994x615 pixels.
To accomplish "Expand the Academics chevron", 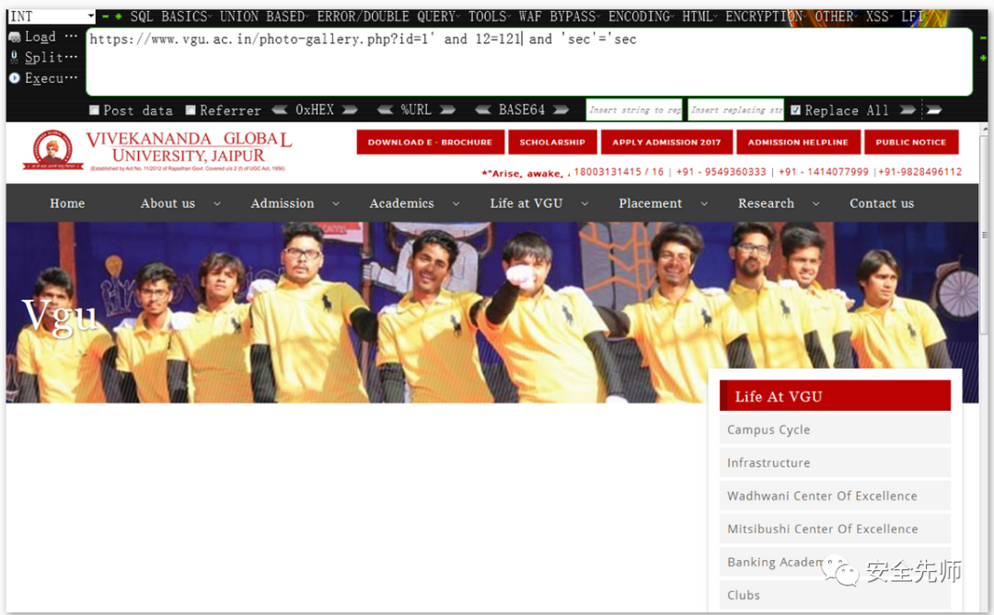I will (x=456, y=204).
